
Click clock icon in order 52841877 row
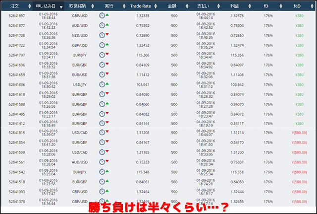[102, 25]
